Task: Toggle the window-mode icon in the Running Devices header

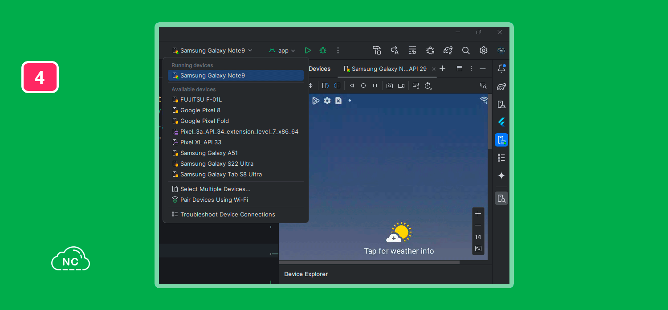Action: tap(460, 69)
